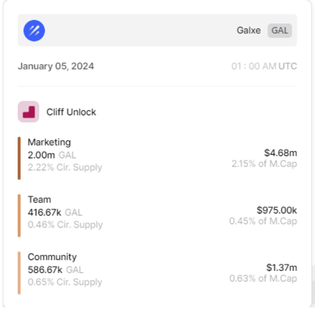Click the light orange Community color bar
Viewport: 315px width, 311px height.
tap(19, 273)
